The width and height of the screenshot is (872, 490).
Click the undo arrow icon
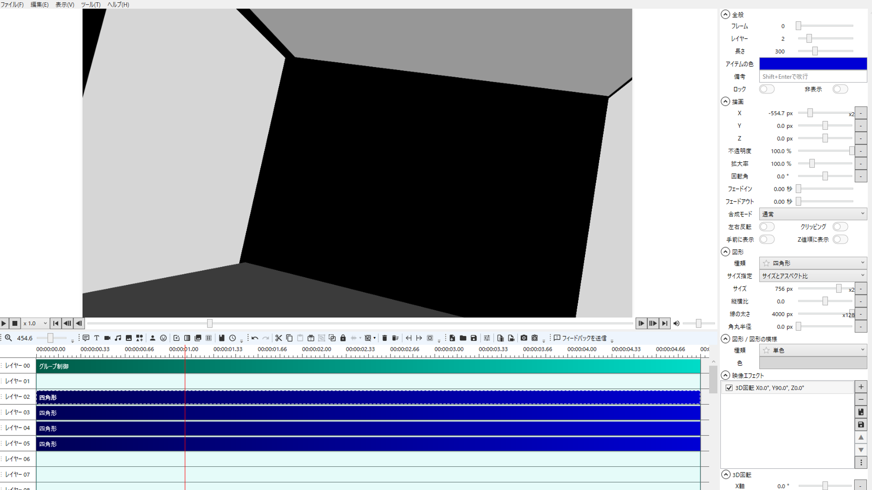[x=255, y=338]
